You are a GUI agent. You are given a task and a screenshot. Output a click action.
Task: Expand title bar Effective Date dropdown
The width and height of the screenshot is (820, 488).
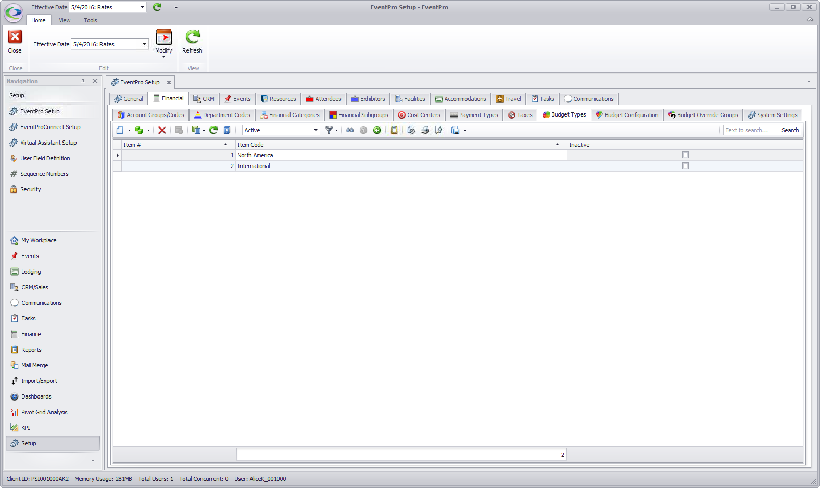click(142, 7)
